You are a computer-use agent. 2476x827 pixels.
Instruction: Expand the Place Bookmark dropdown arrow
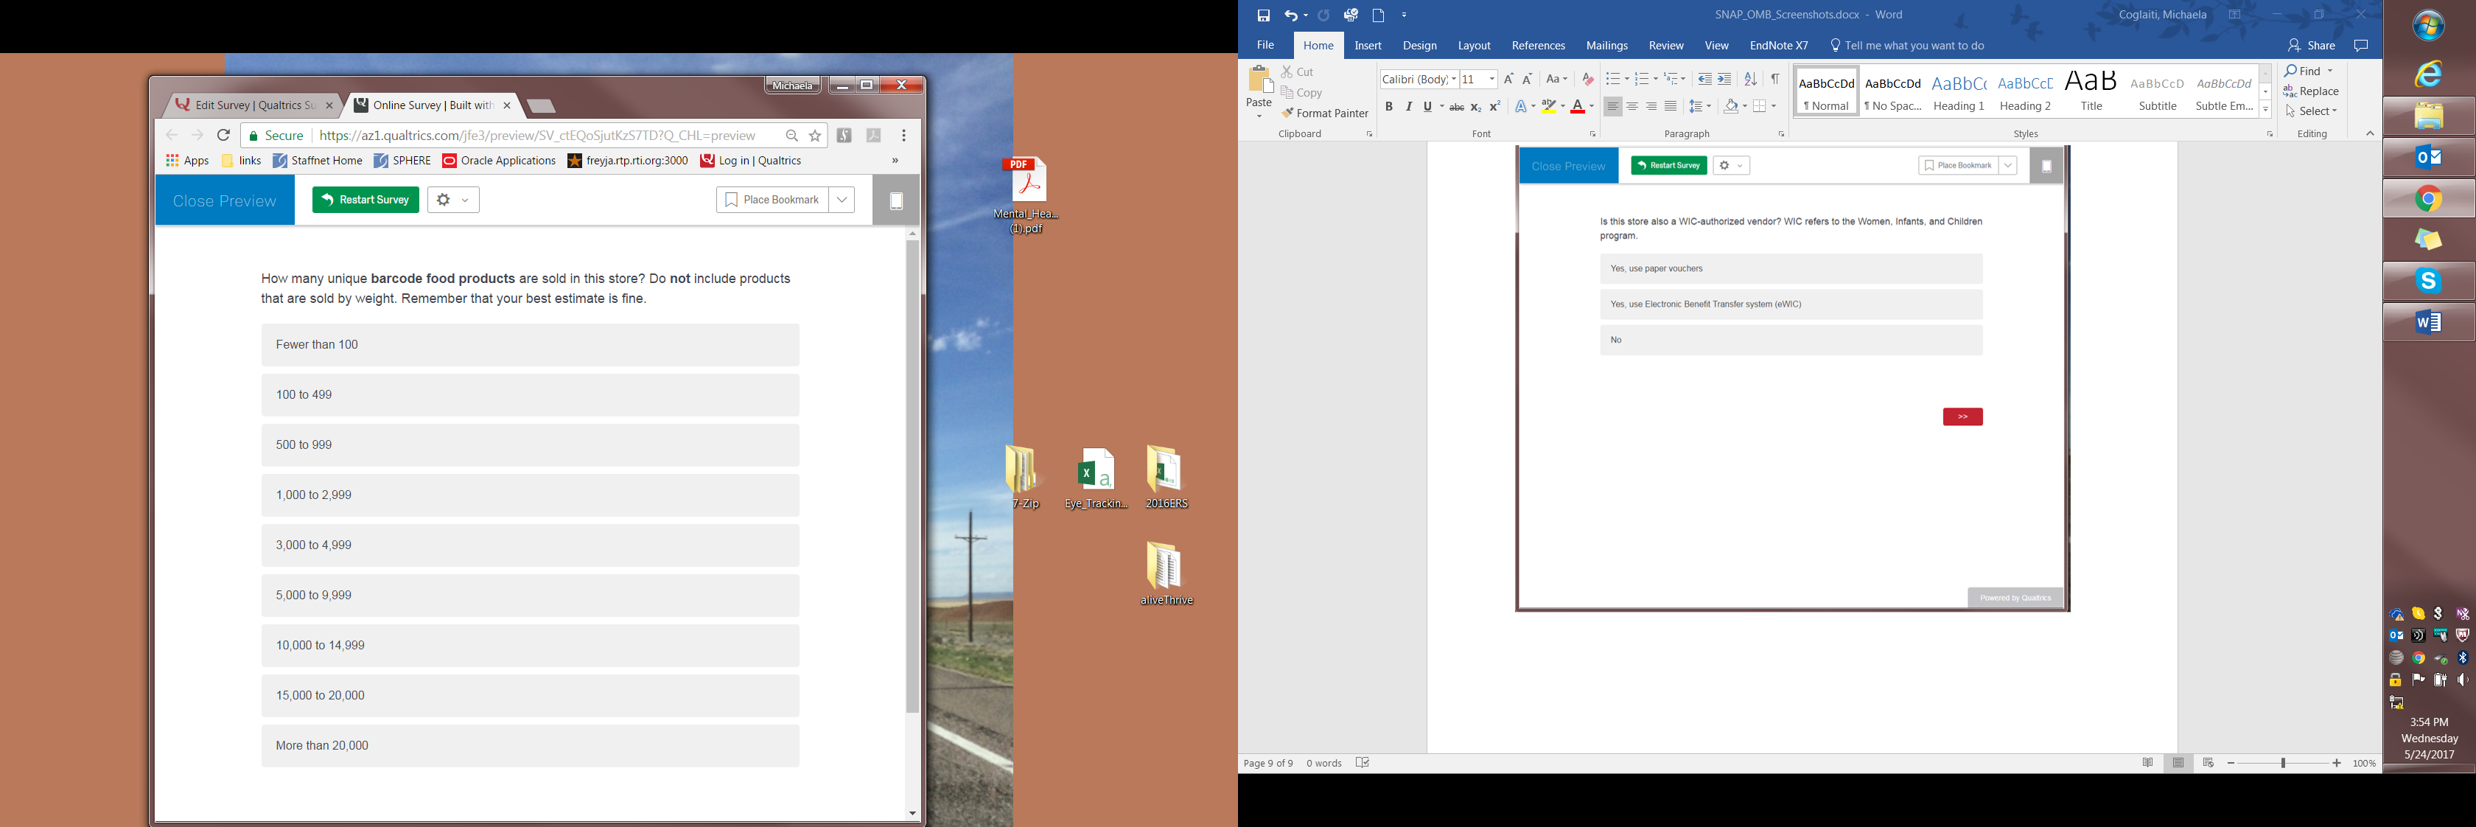[x=842, y=200]
